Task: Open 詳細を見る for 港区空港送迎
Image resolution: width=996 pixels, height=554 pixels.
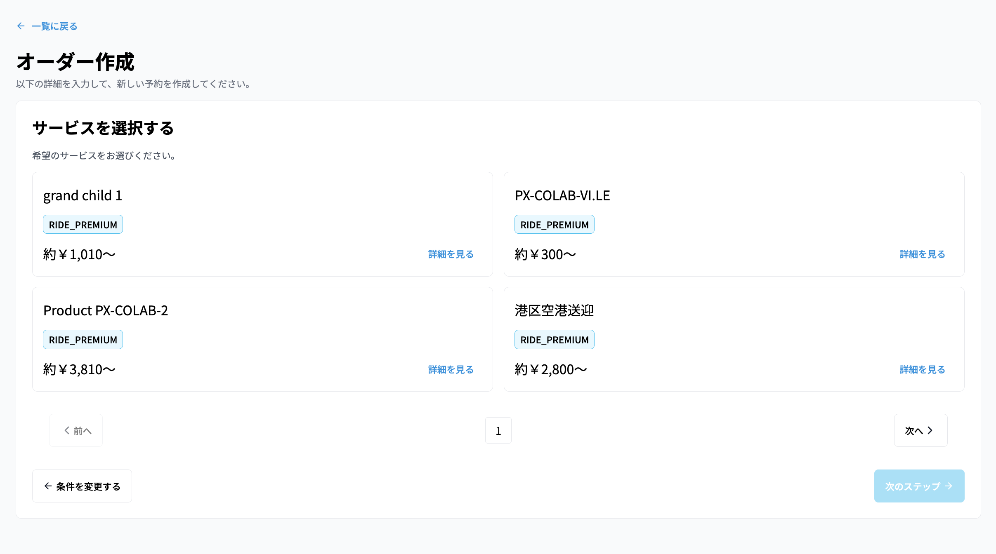Action: click(922, 369)
